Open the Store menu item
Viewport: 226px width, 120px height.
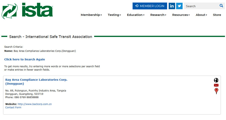click(x=217, y=15)
